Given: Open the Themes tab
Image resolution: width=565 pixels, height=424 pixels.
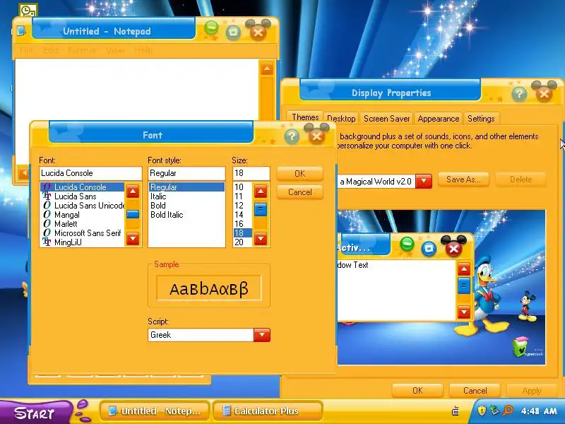Looking at the screenshot, I should [305, 117].
